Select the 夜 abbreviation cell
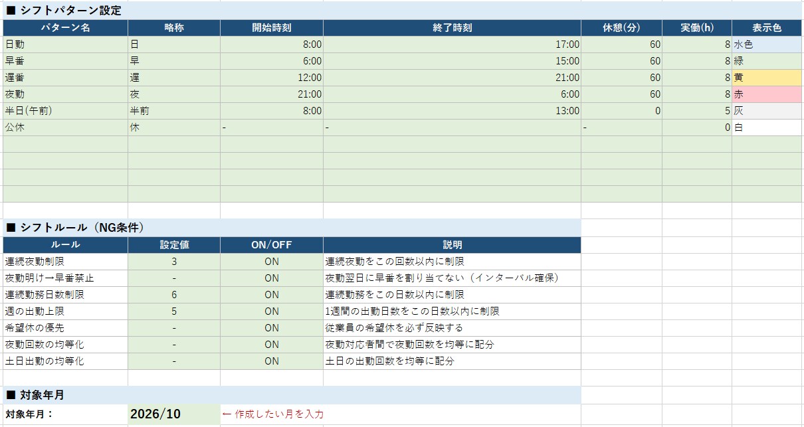 174,94
